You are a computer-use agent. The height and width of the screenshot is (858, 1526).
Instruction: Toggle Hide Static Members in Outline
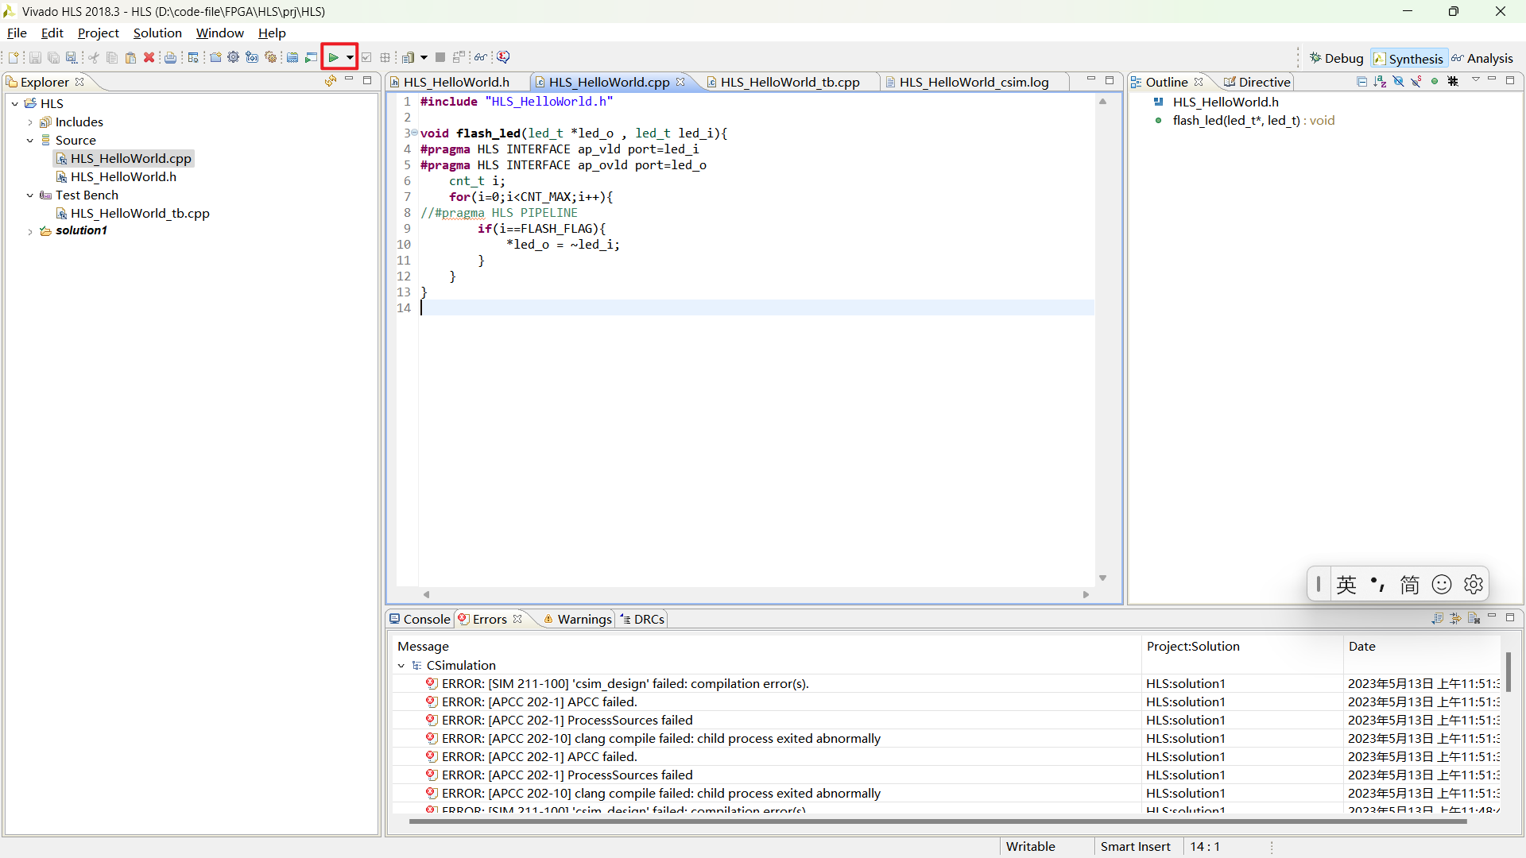coord(1416,81)
